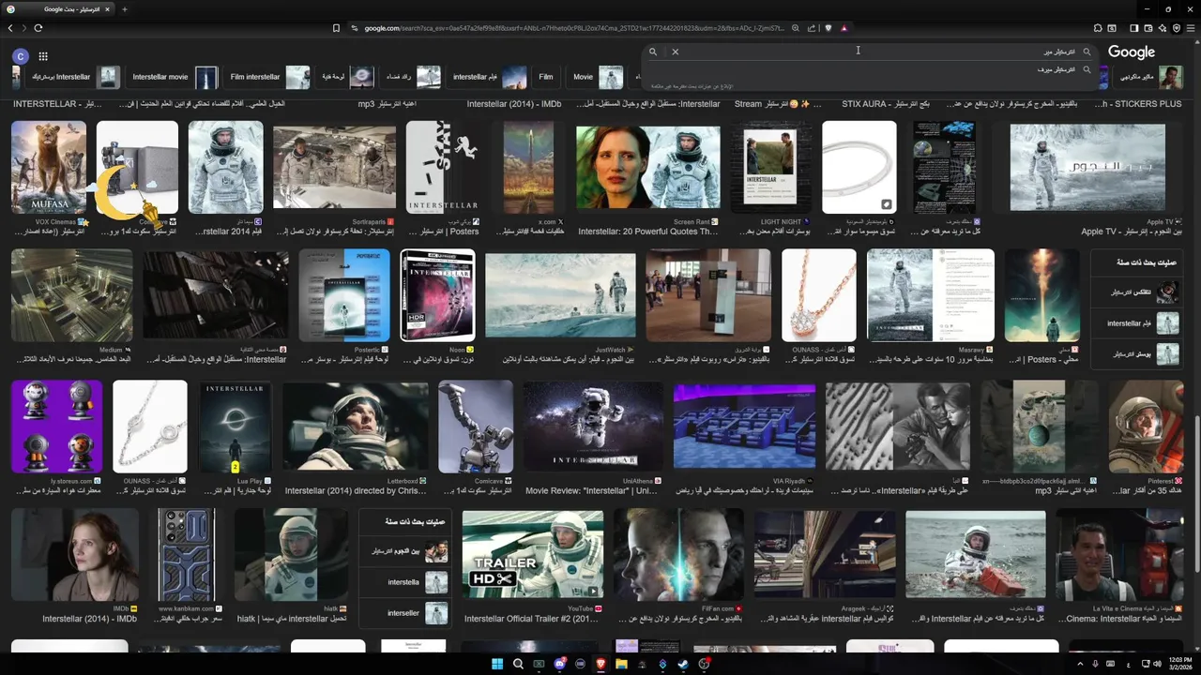Open Google apps grid icon
Viewport: 1201px width, 675px height.
(43, 56)
